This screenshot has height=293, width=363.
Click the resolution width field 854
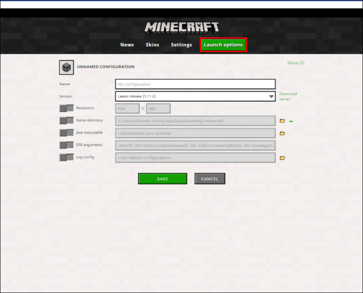127,108
